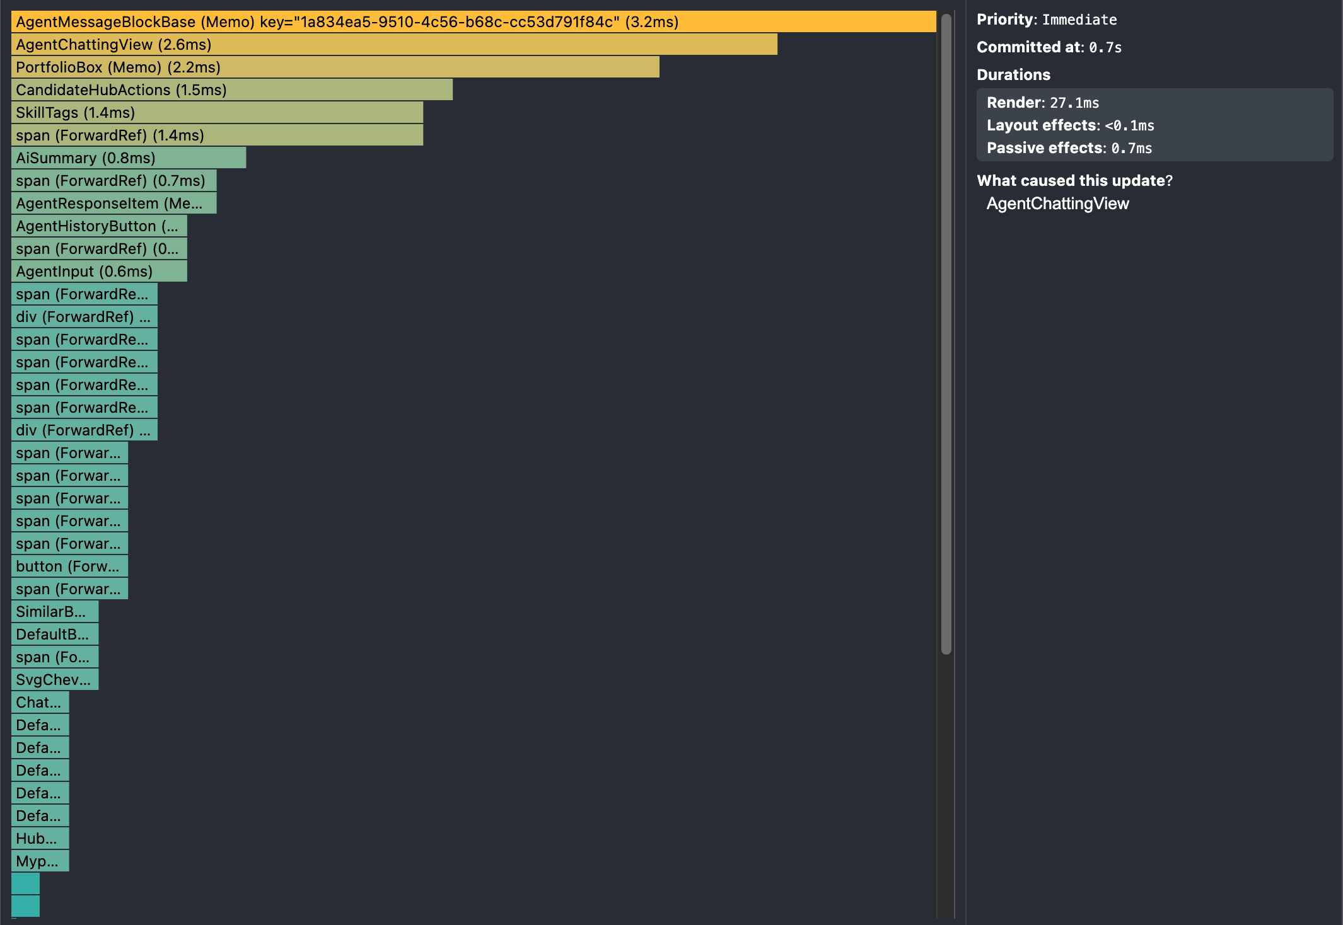The height and width of the screenshot is (925, 1343).
Task: Click the DefaultB... bar
Action: pos(55,635)
